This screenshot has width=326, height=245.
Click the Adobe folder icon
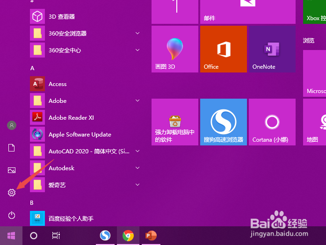point(37,101)
